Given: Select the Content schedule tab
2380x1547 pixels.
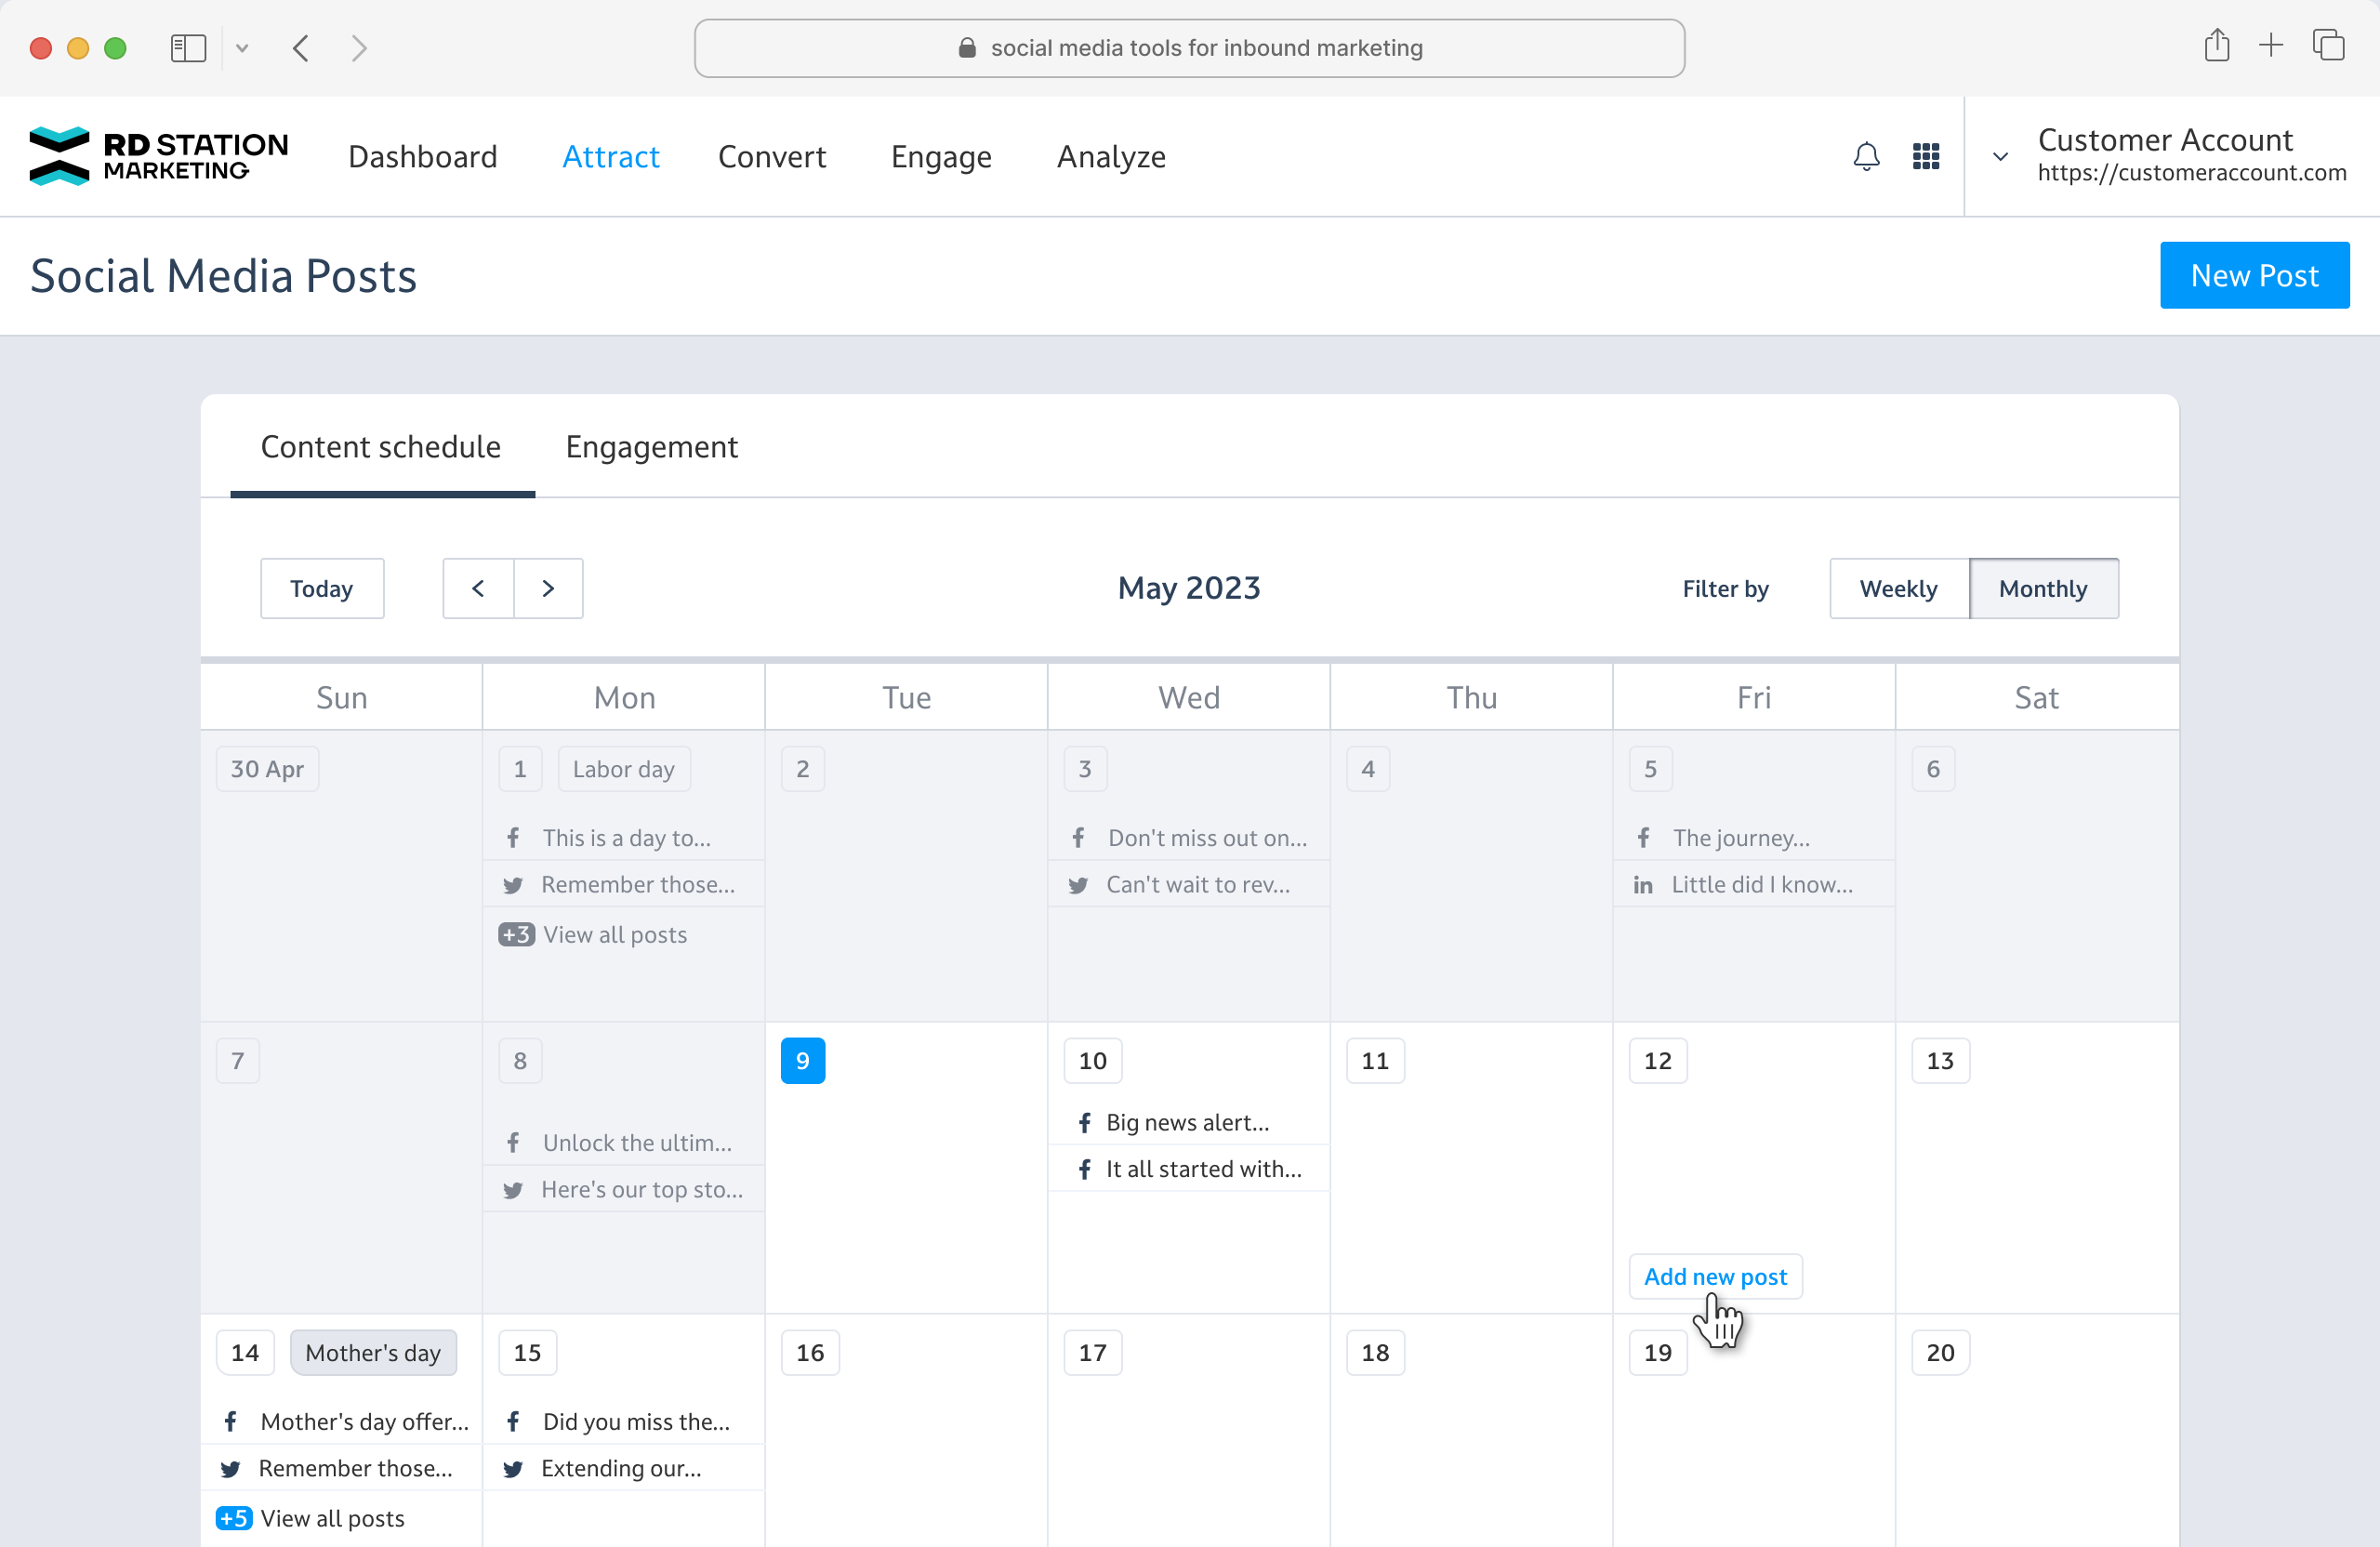Looking at the screenshot, I should pos(380,447).
